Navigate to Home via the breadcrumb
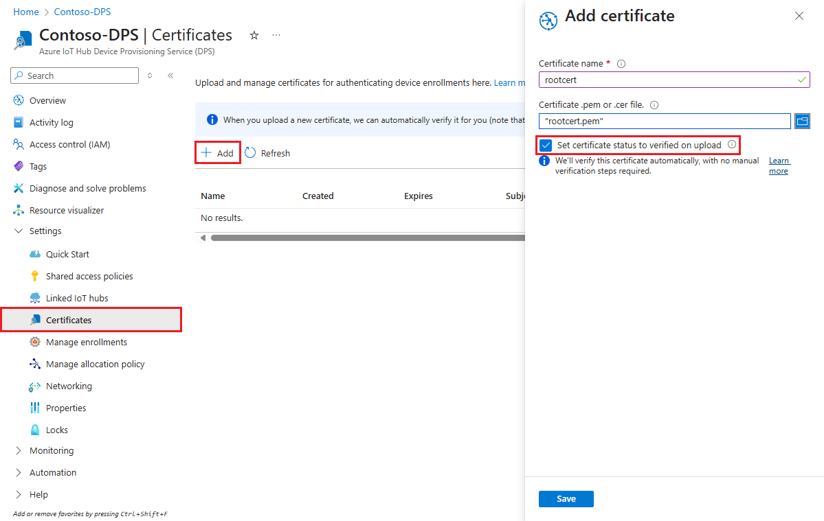The image size is (824, 521). coord(25,12)
